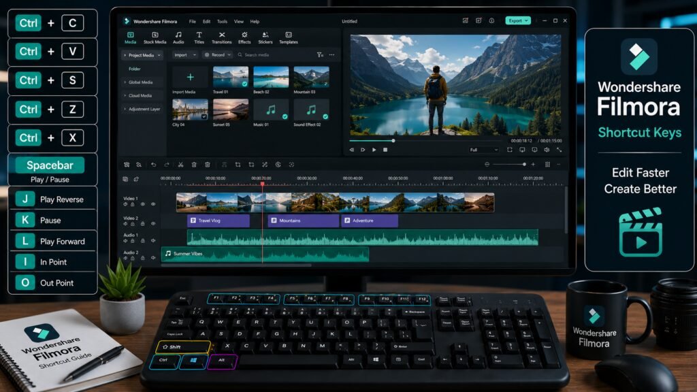
Task: Click the crop tool in timeline toolbar
Action: [238, 165]
